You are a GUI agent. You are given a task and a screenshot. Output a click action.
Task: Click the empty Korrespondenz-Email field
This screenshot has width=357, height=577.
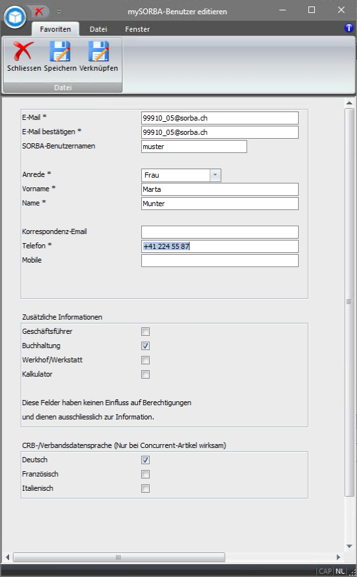(x=220, y=232)
